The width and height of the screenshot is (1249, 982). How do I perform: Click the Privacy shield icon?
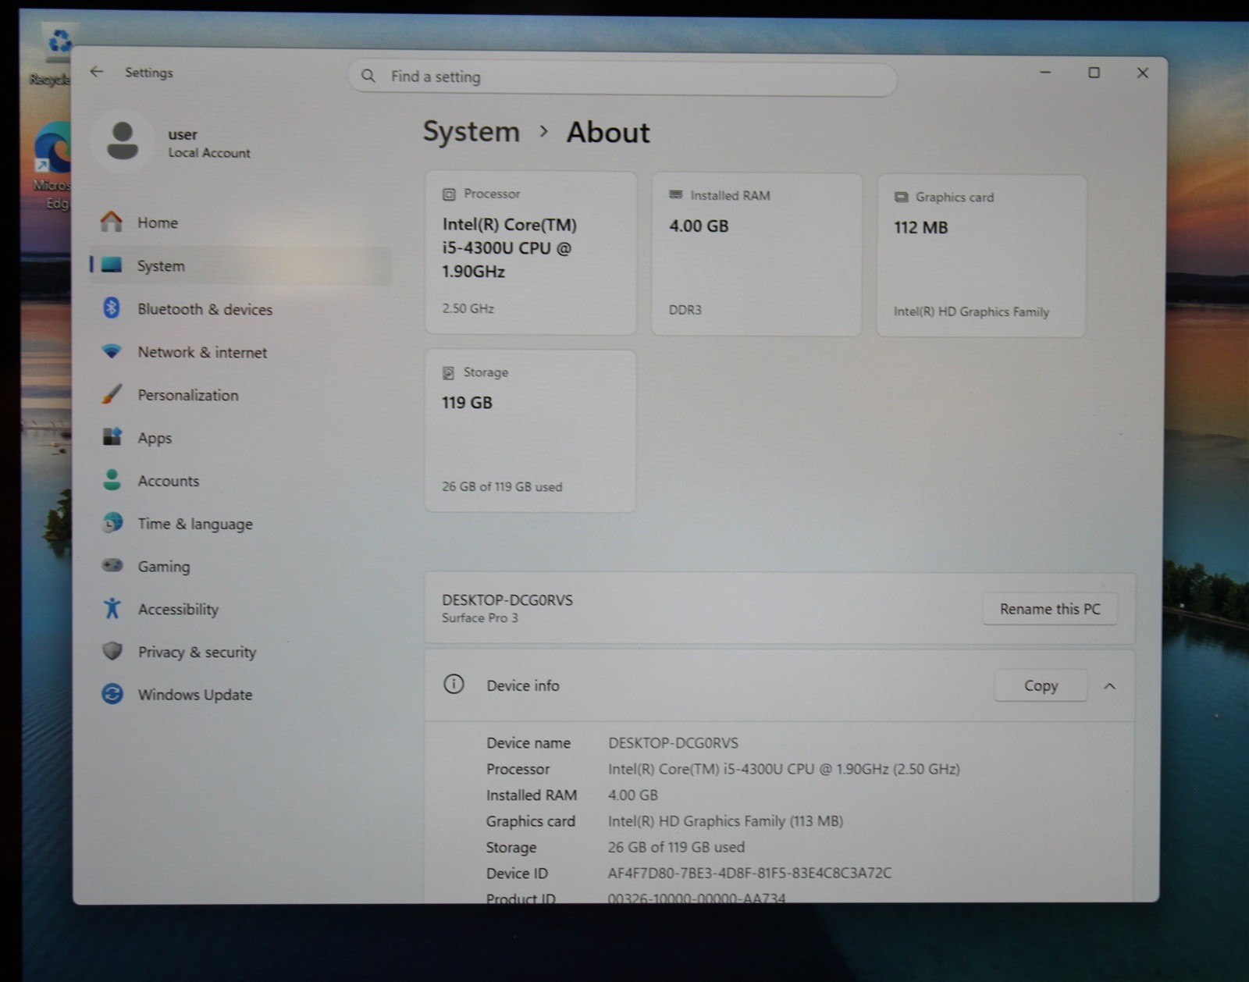point(112,651)
